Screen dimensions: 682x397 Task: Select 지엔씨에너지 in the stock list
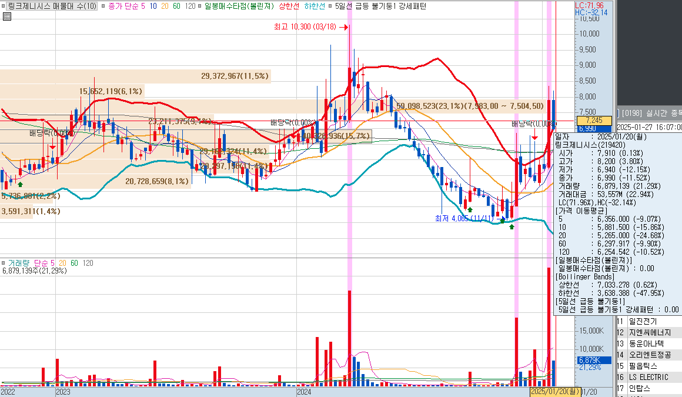(650, 332)
